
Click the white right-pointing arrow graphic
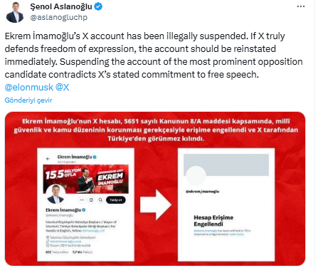(156, 204)
